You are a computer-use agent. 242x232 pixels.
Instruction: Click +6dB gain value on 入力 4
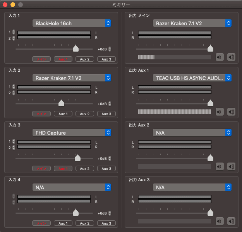(x=102, y=213)
